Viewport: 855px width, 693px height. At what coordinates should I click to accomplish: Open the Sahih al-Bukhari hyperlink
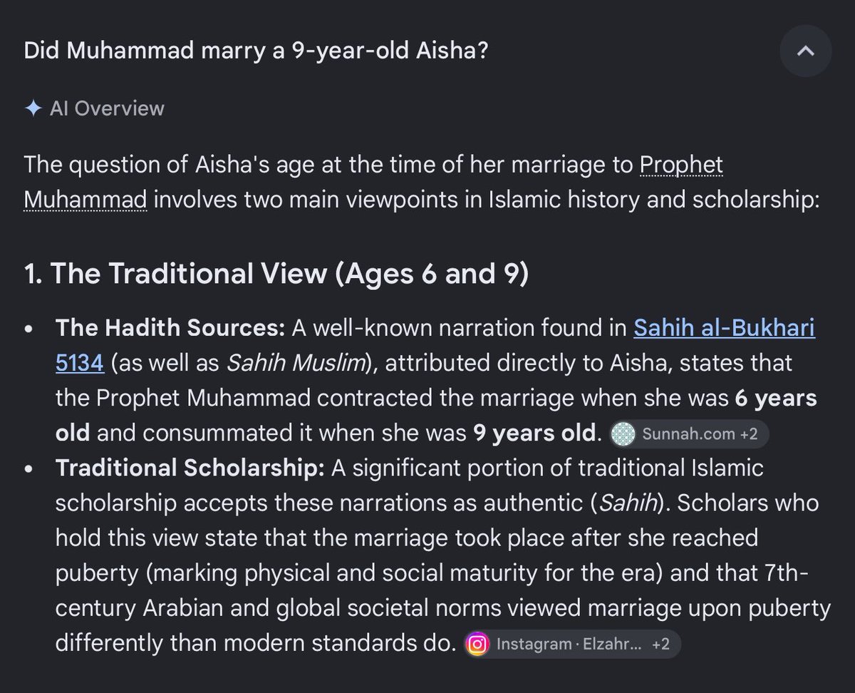[724, 328]
